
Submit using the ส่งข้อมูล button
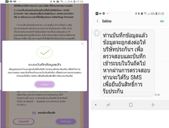[x=66, y=121]
